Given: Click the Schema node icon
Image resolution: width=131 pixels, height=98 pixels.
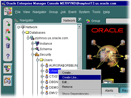Looking at the screenshot, I should [x=37, y=49].
